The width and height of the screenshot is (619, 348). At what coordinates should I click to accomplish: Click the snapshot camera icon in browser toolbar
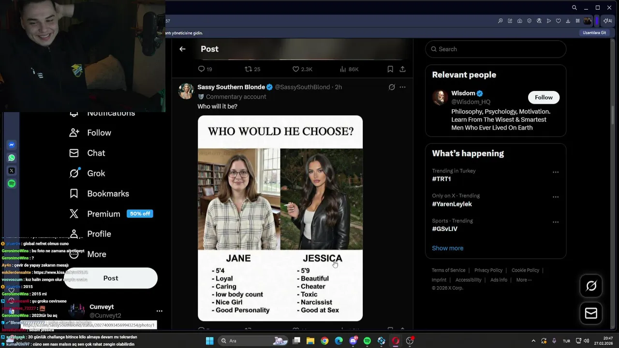tap(519, 21)
